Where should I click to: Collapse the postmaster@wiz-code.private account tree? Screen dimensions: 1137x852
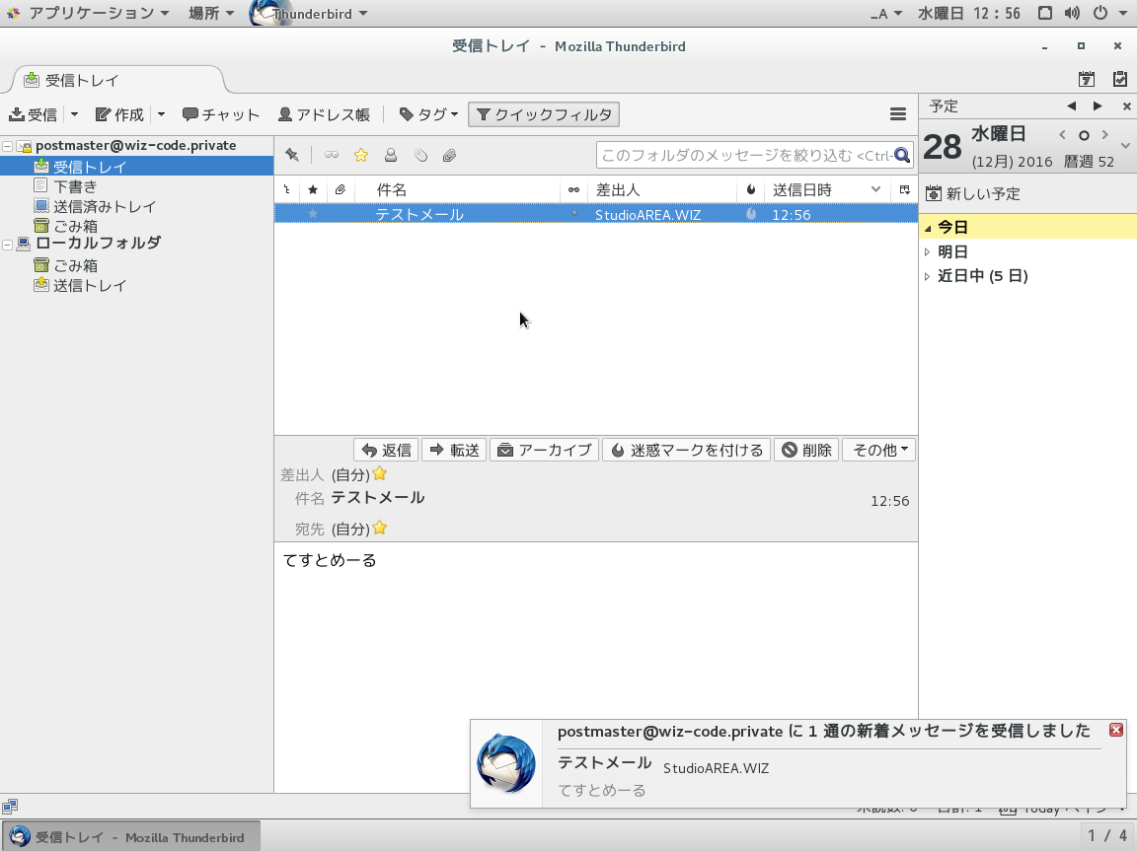[7, 146]
